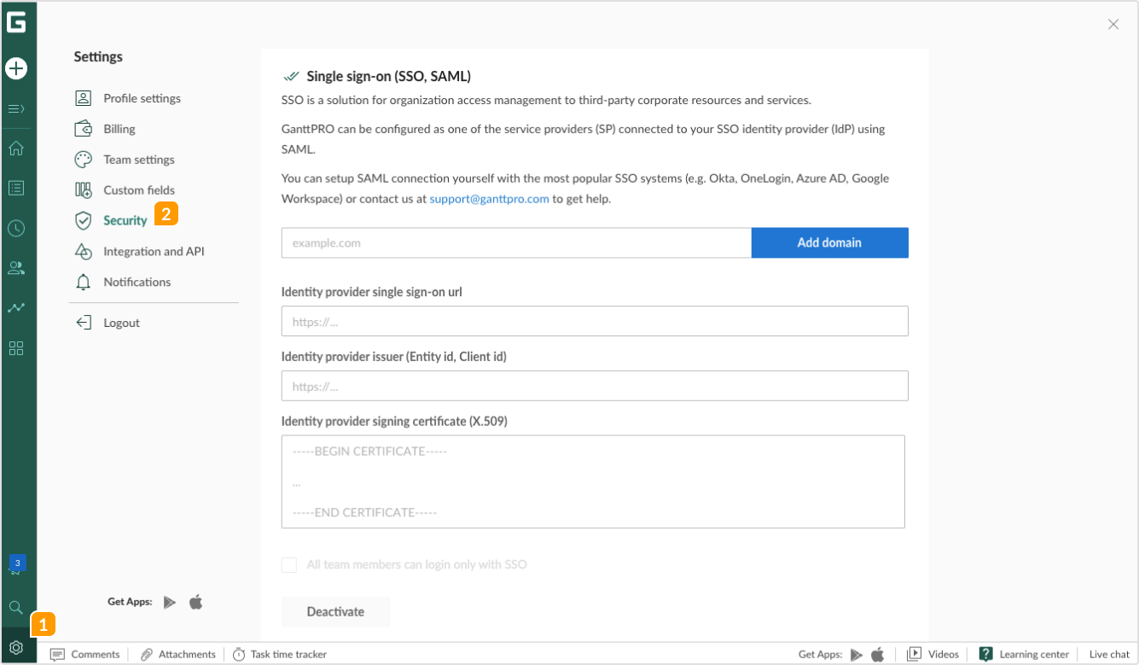Click Single sign-on (SSO, SAML) heading
The width and height of the screenshot is (1139, 665).
[x=388, y=76]
